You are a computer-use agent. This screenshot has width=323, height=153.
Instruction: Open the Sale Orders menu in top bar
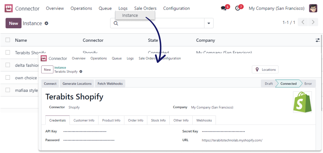[145, 9]
